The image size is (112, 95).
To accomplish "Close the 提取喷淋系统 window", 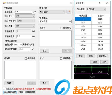I will [71, 3].
